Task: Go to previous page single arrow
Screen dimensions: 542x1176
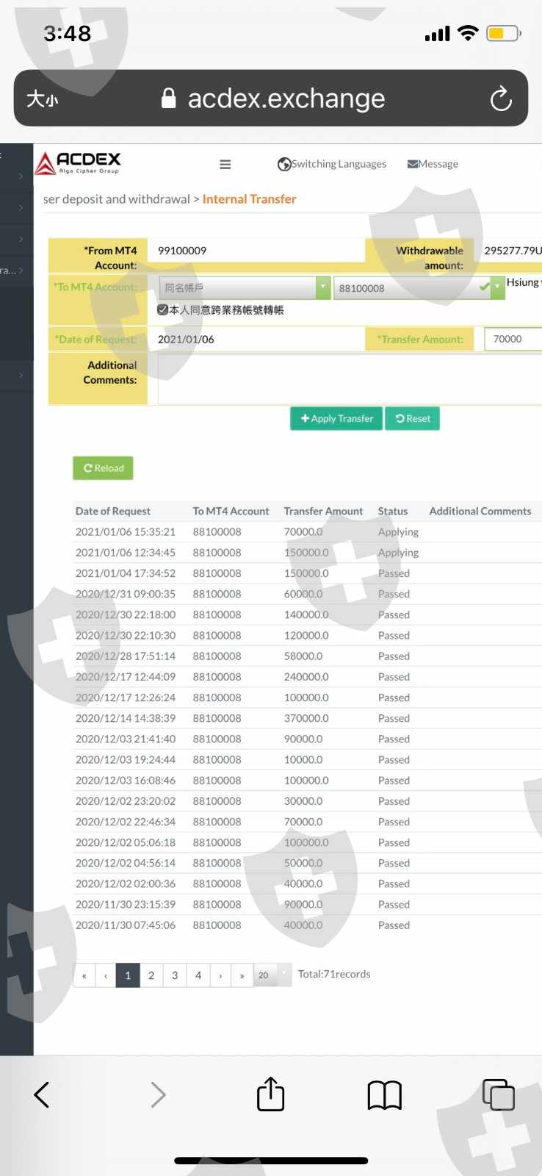Action: 106,975
